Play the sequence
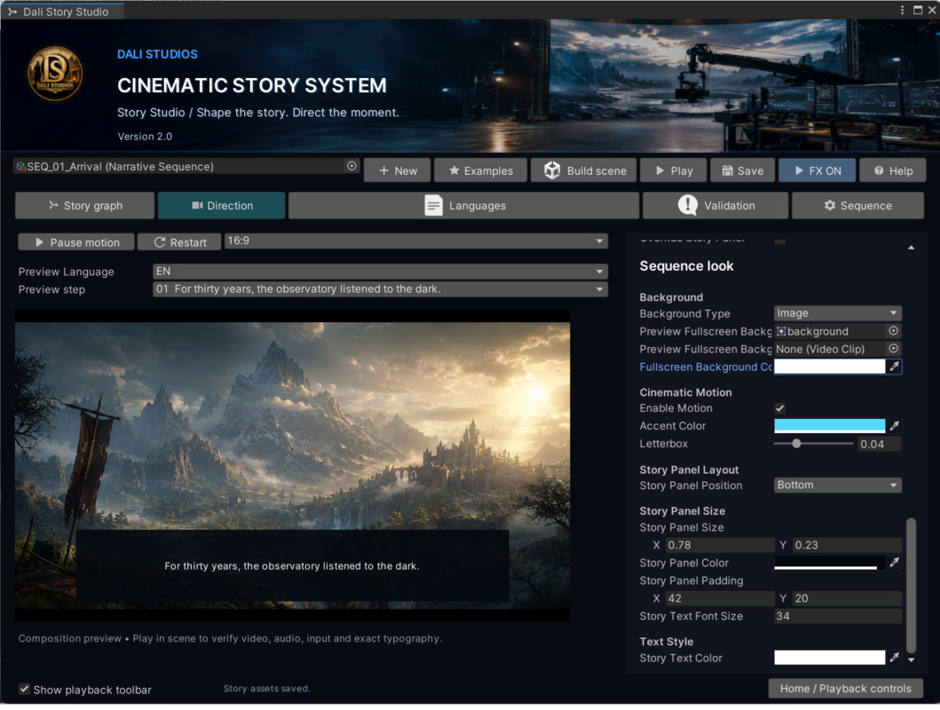 674,170
